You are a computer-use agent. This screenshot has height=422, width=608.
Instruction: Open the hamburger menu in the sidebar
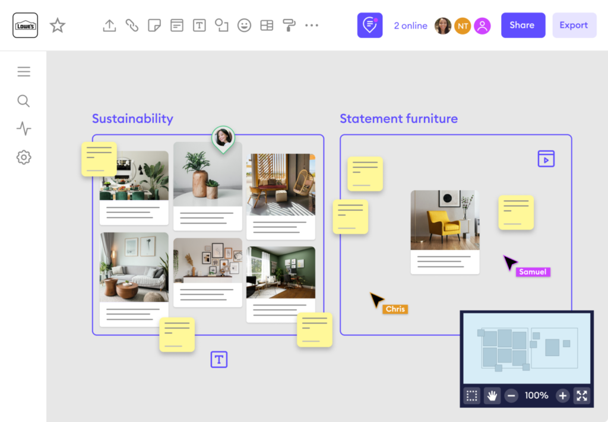pyautogui.click(x=24, y=72)
